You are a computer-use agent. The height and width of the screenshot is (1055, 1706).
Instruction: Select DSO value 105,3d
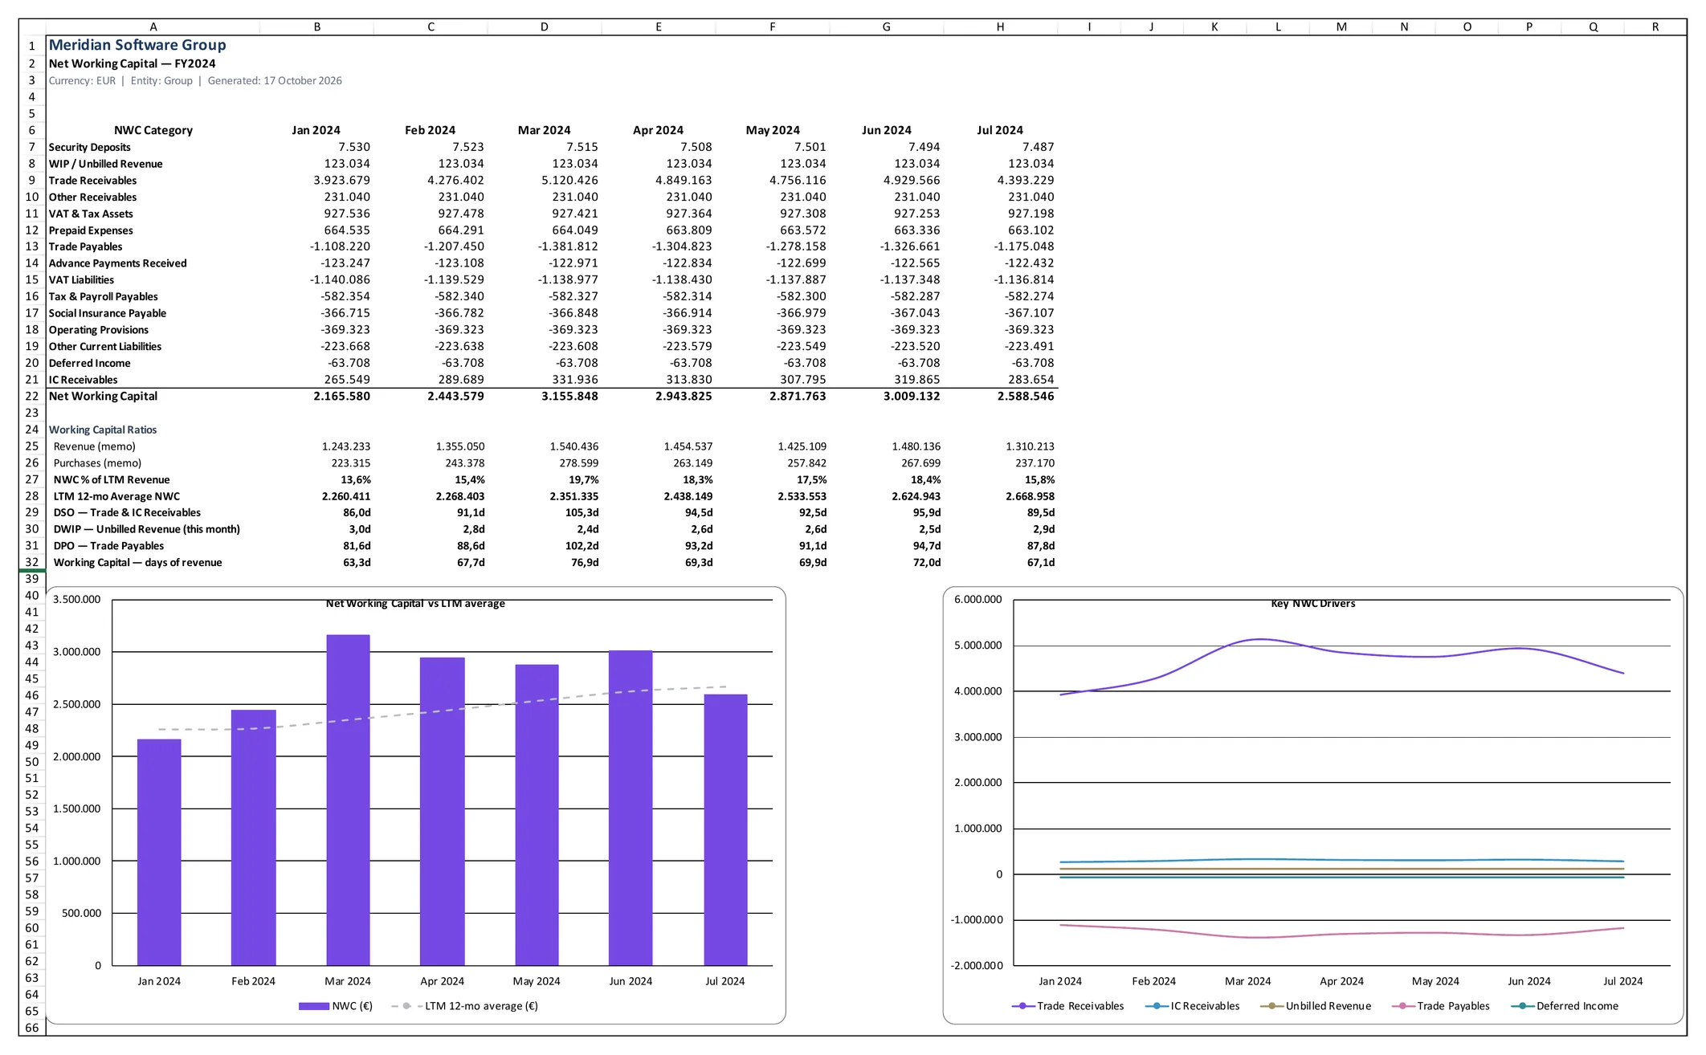(x=582, y=513)
